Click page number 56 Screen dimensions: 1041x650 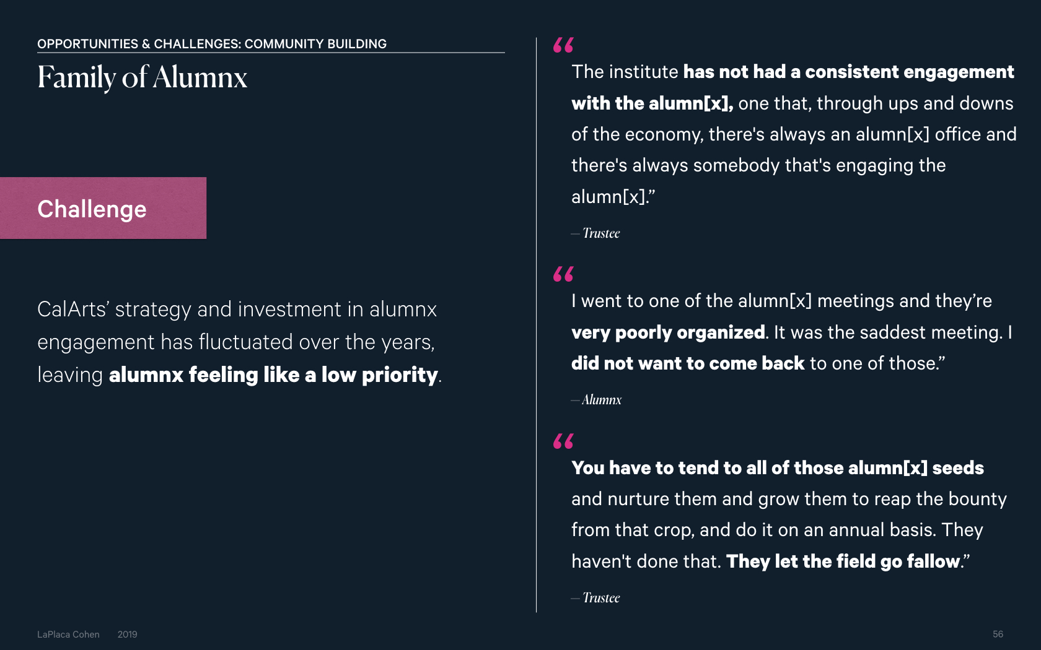[x=998, y=635]
